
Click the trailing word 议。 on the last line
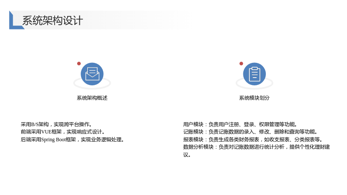point(187,155)
